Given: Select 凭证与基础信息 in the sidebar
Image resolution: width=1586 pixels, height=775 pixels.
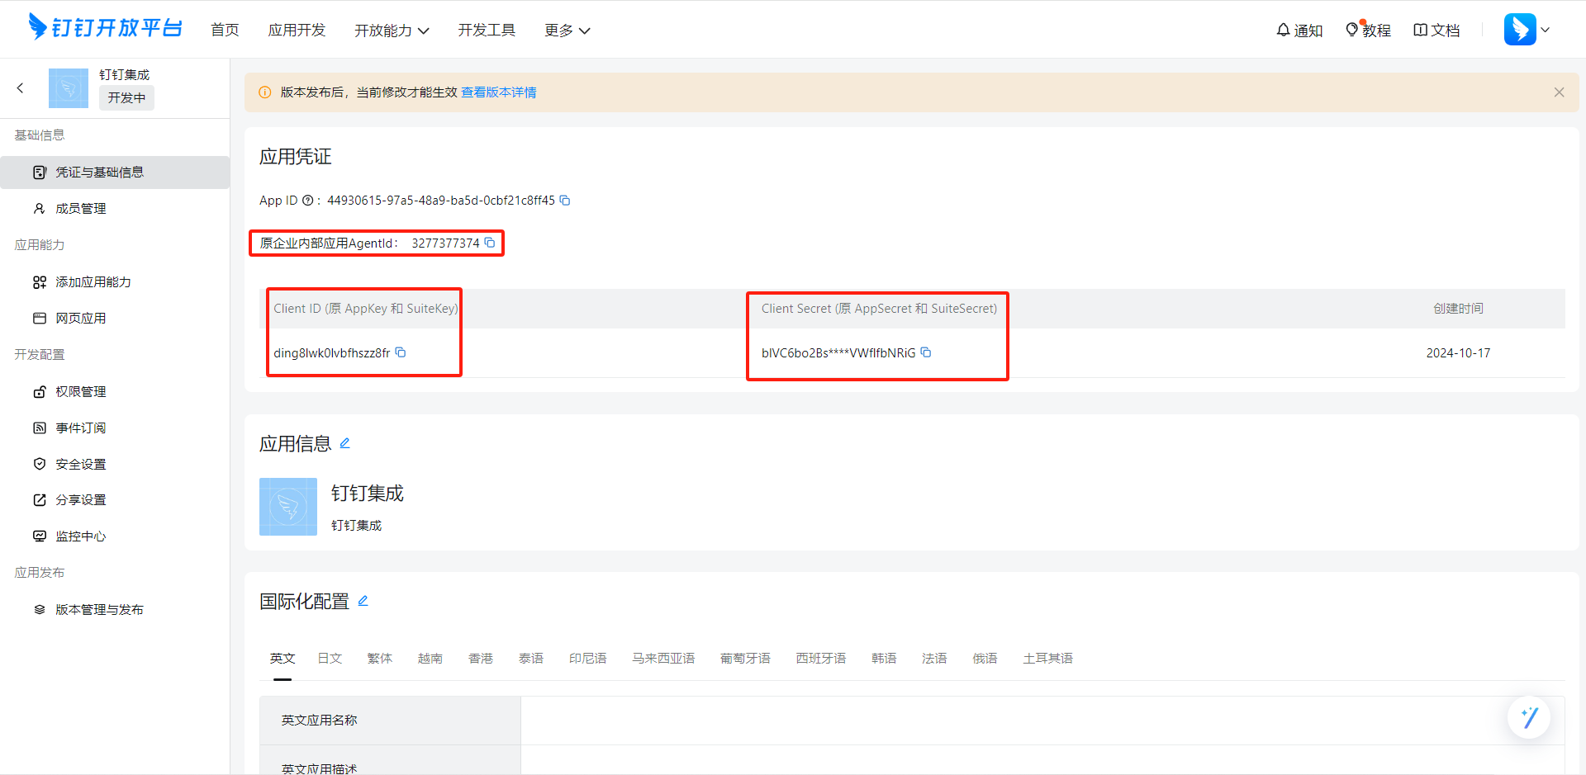Looking at the screenshot, I should pyautogui.click(x=115, y=172).
